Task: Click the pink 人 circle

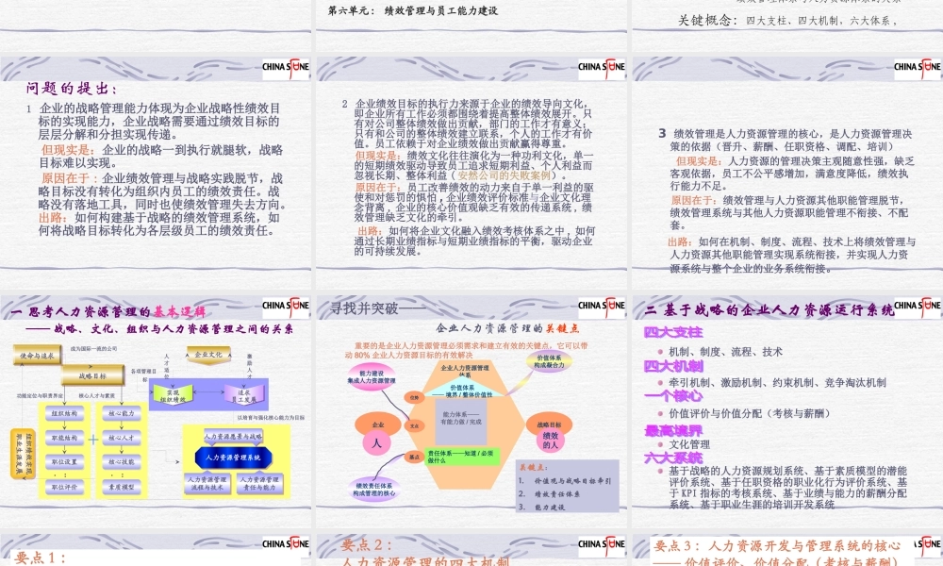Action: click(x=377, y=443)
